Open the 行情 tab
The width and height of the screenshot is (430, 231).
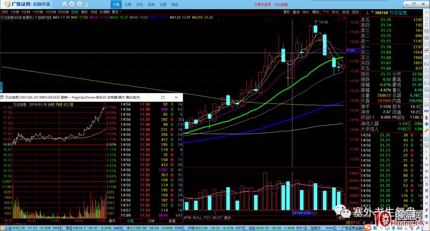click(x=116, y=4)
